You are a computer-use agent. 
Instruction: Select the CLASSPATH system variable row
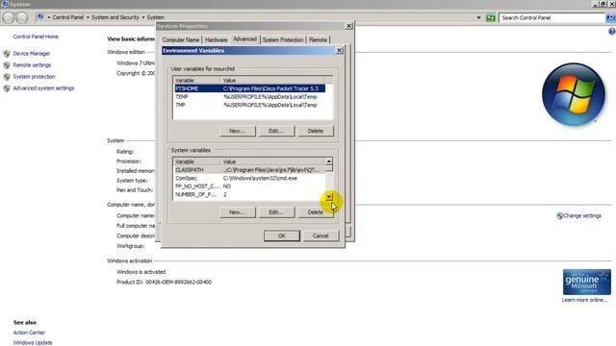249,170
